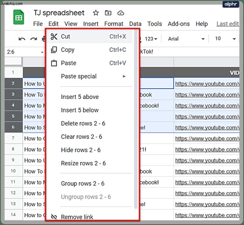Click the VID header cell in row 1
Image resolution: width=244 pixels, height=225 pixels.
click(206, 72)
